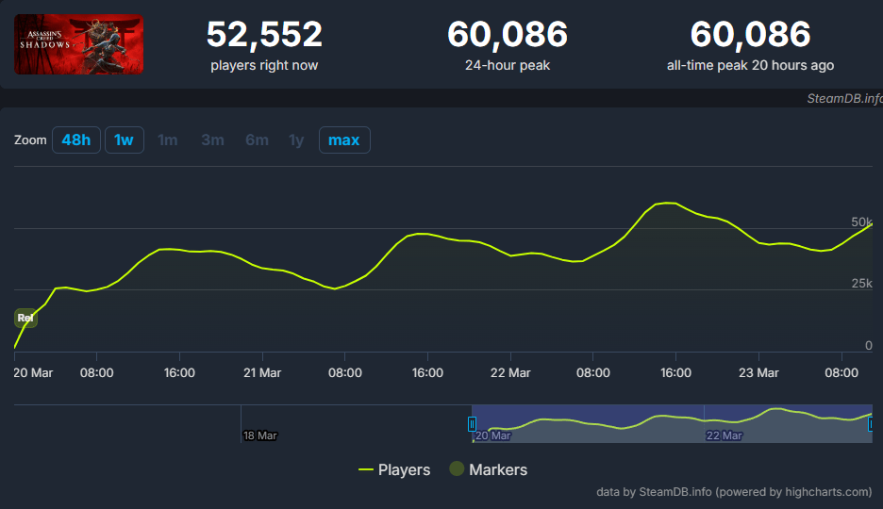The height and width of the screenshot is (509, 883).
Task: Click the 24-hour peak value
Action: [x=508, y=36]
